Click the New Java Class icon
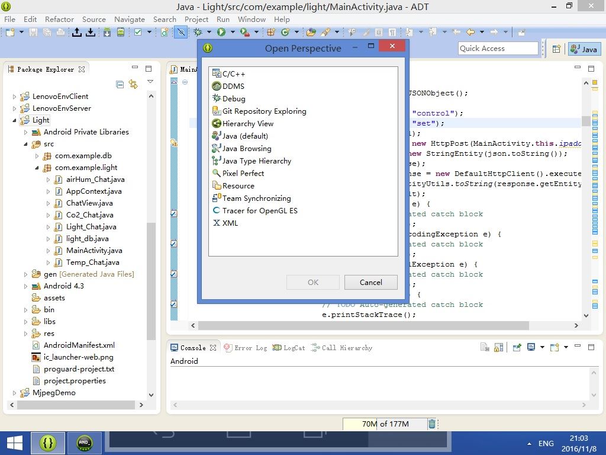This screenshot has height=455, width=606. pyautogui.click(x=285, y=32)
